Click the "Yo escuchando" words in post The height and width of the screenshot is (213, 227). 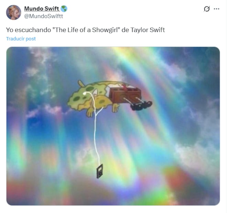pyautogui.click(x=29, y=30)
